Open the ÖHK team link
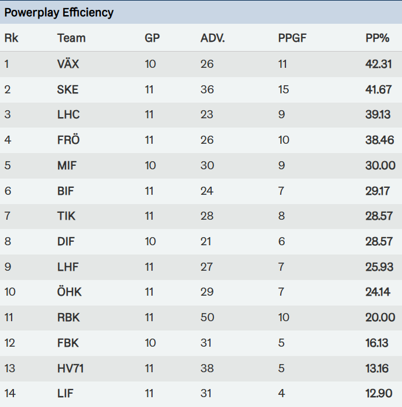 [x=70, y=292]
